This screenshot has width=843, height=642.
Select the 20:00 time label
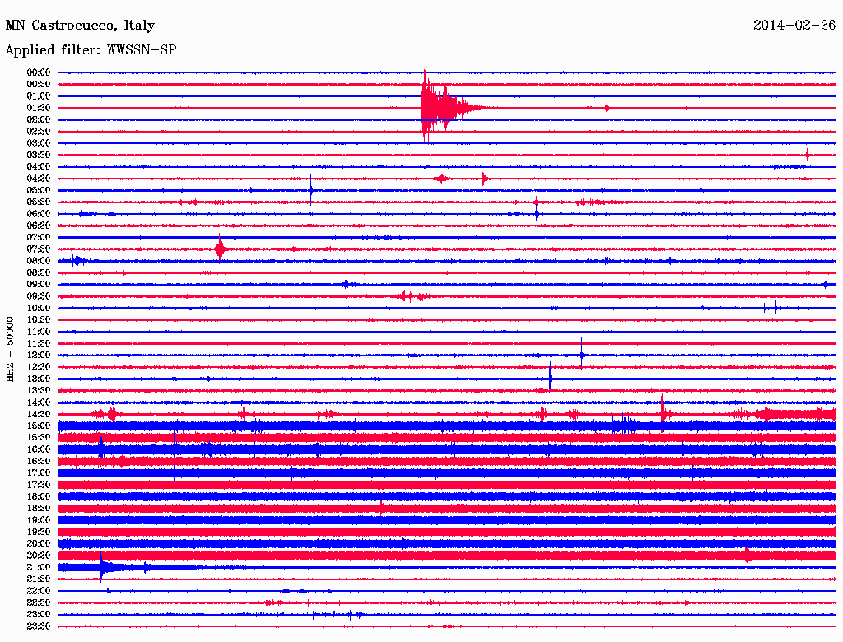tap(38, 543)
